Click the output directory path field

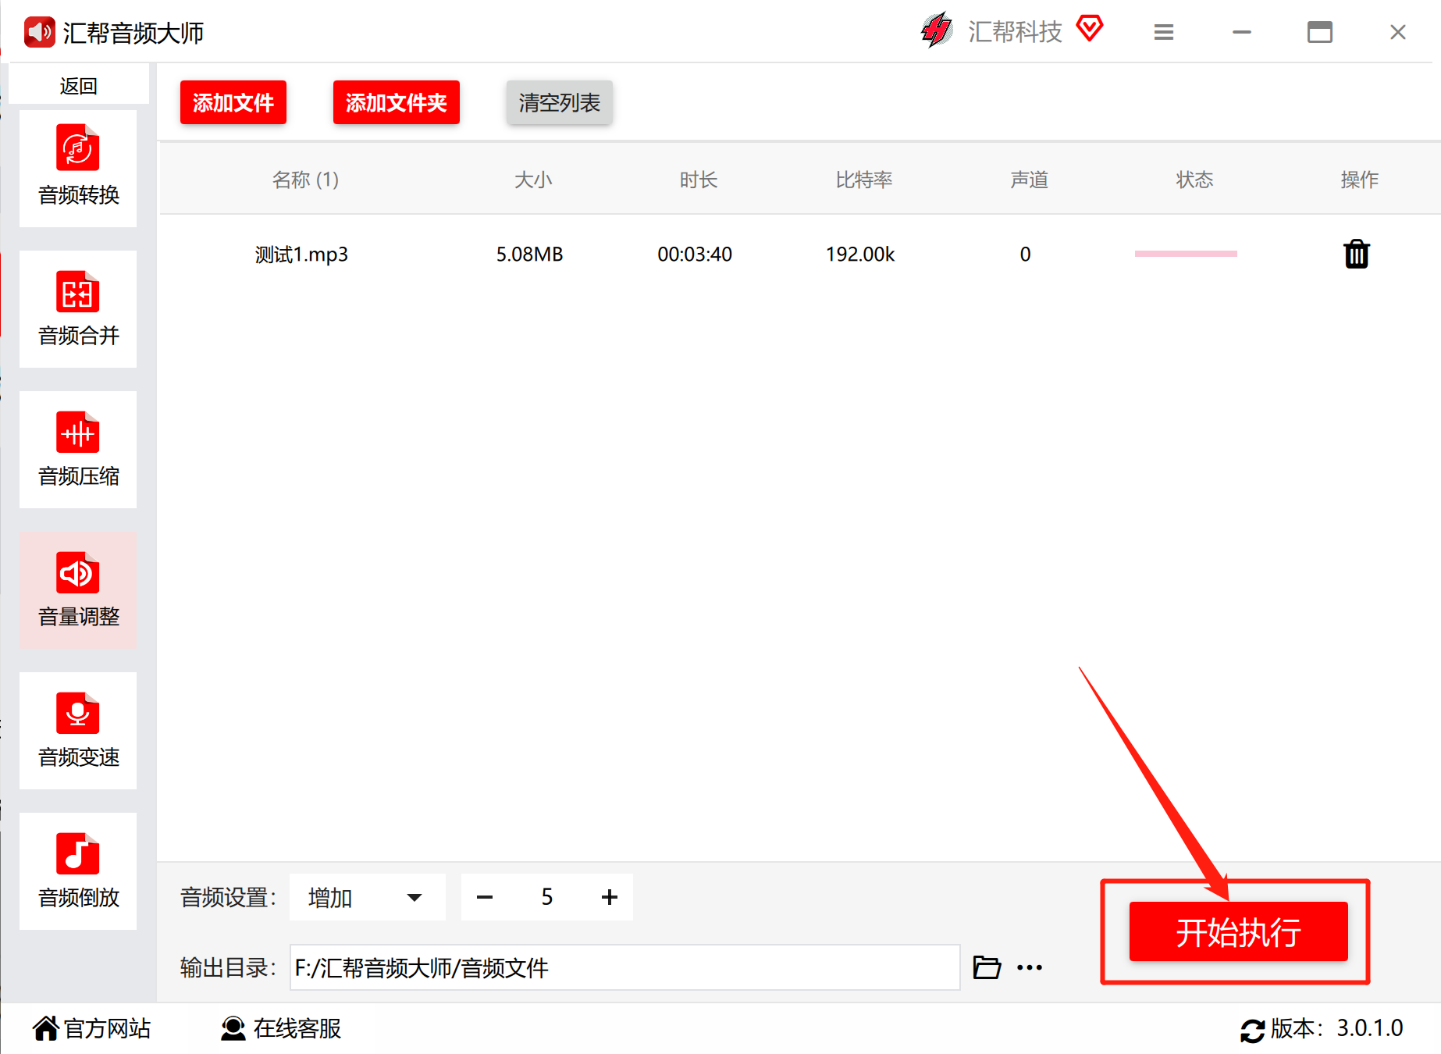pyautogui.click(x=624, y=967)
